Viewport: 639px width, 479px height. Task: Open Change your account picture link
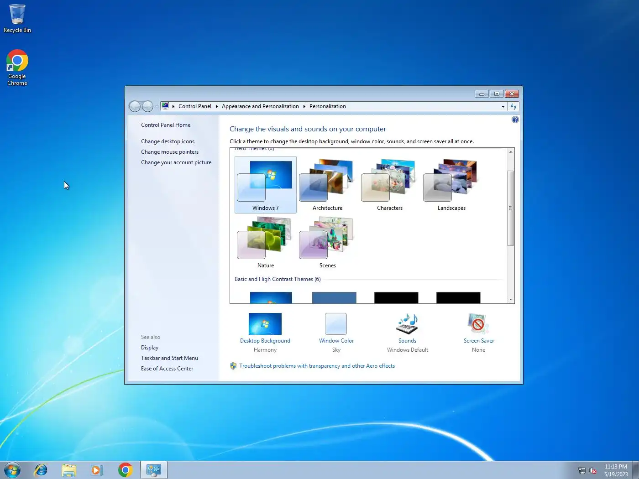pos(176,162)
